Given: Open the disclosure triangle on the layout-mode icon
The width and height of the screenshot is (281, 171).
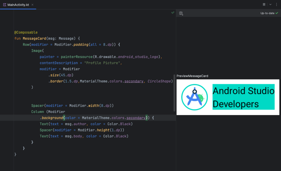Looking at the screenshot, I should tap(183, 15).
